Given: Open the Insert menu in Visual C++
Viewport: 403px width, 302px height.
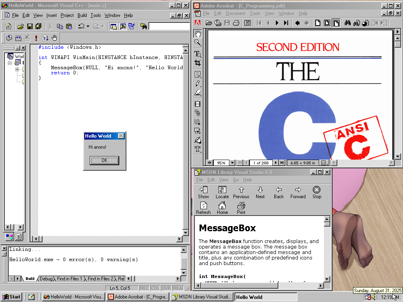Looking at the screenshot, I should tap(52, 15).
